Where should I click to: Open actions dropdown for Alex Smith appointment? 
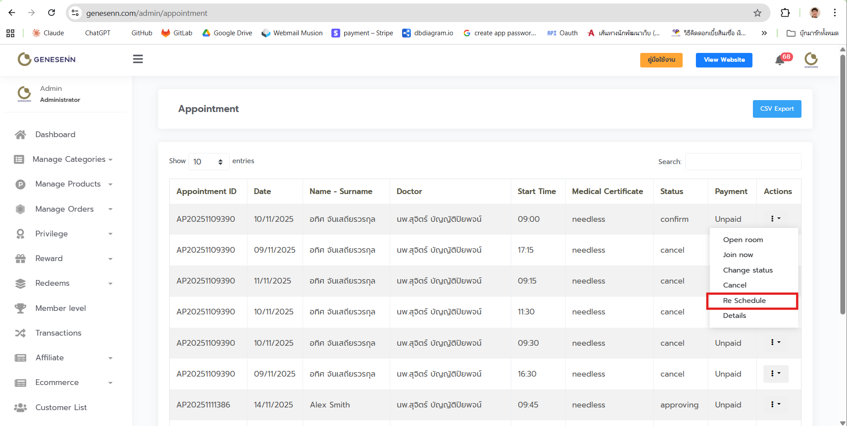pyautogui.click(x=775, y=404)
